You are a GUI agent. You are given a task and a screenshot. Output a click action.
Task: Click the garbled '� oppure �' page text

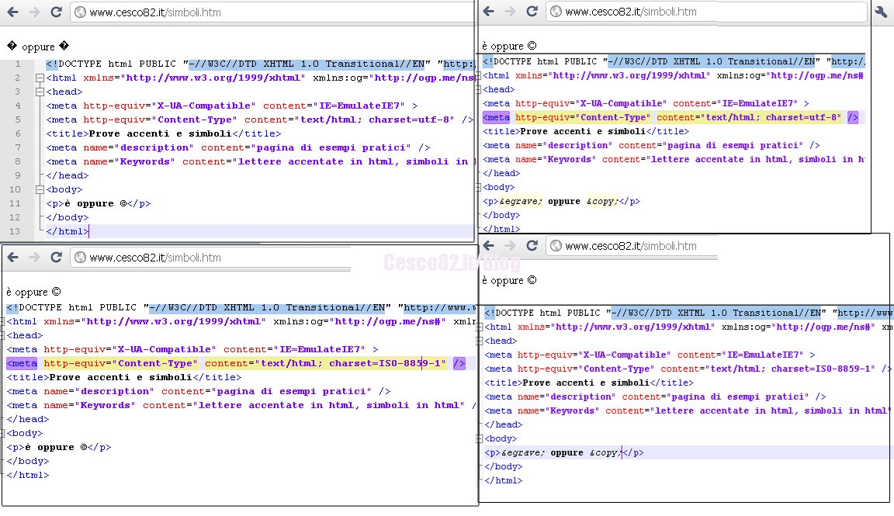click(38, 47)
